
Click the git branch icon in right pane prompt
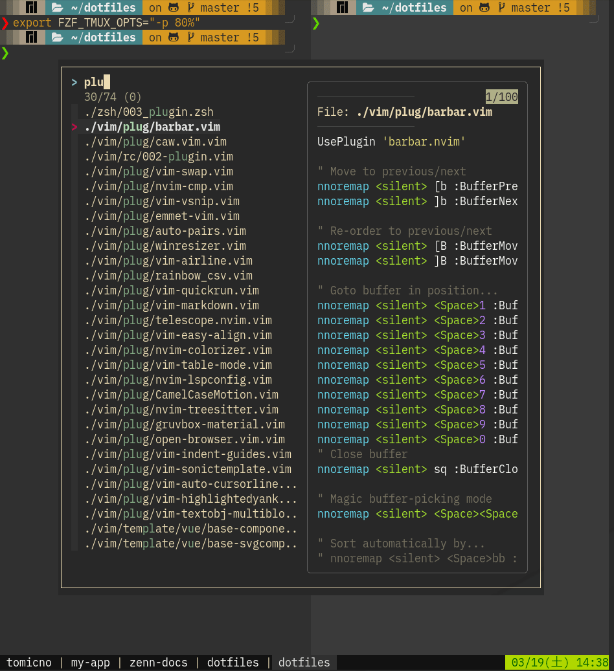[x=502, y=7]
